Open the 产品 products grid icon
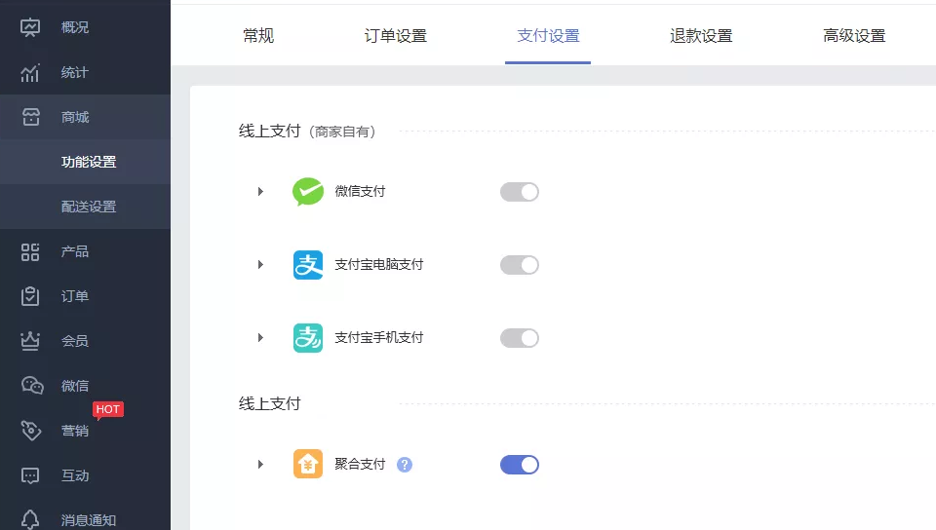Viewport: 936px width, 530px height. (x=30, y=251)
